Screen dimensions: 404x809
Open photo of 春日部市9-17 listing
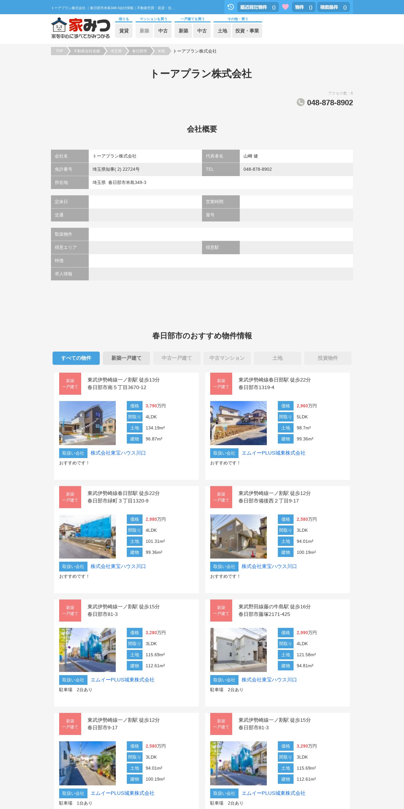(87, 763)
